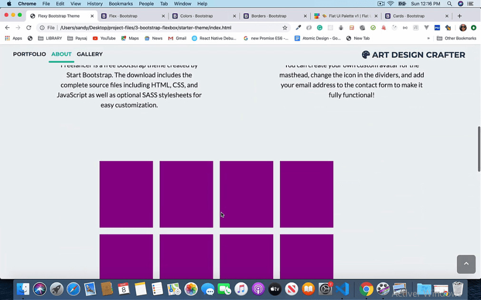
Task: Select the first purple gallery tile
Action: [126, 194]
